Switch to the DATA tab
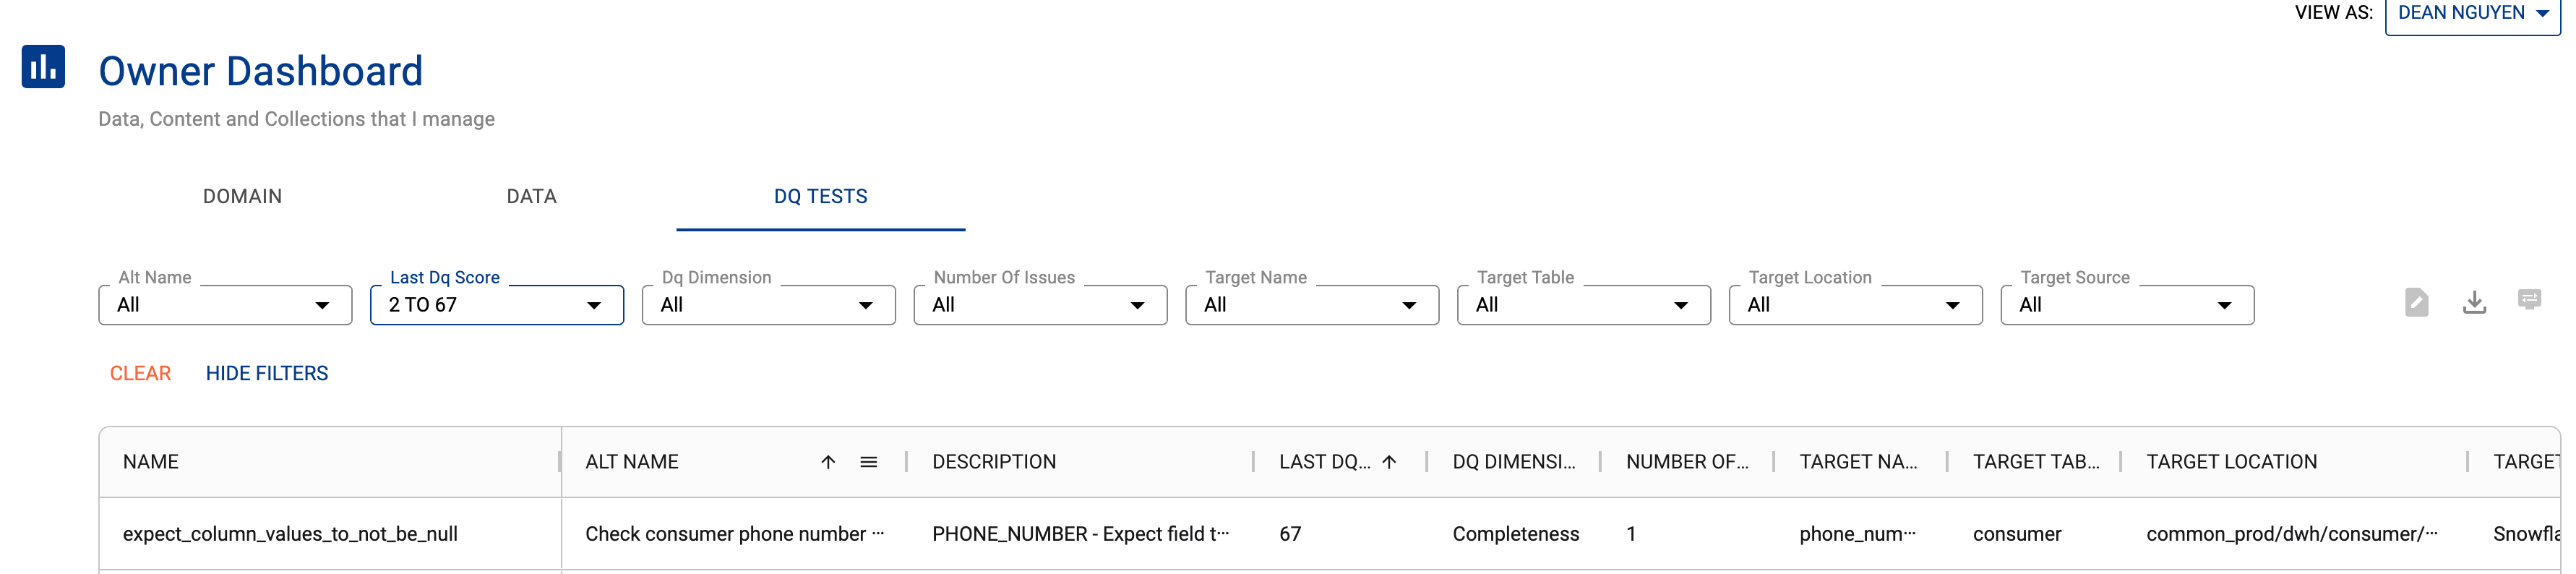This screenshot has height=574, width=2576. [x=531, y=197]
